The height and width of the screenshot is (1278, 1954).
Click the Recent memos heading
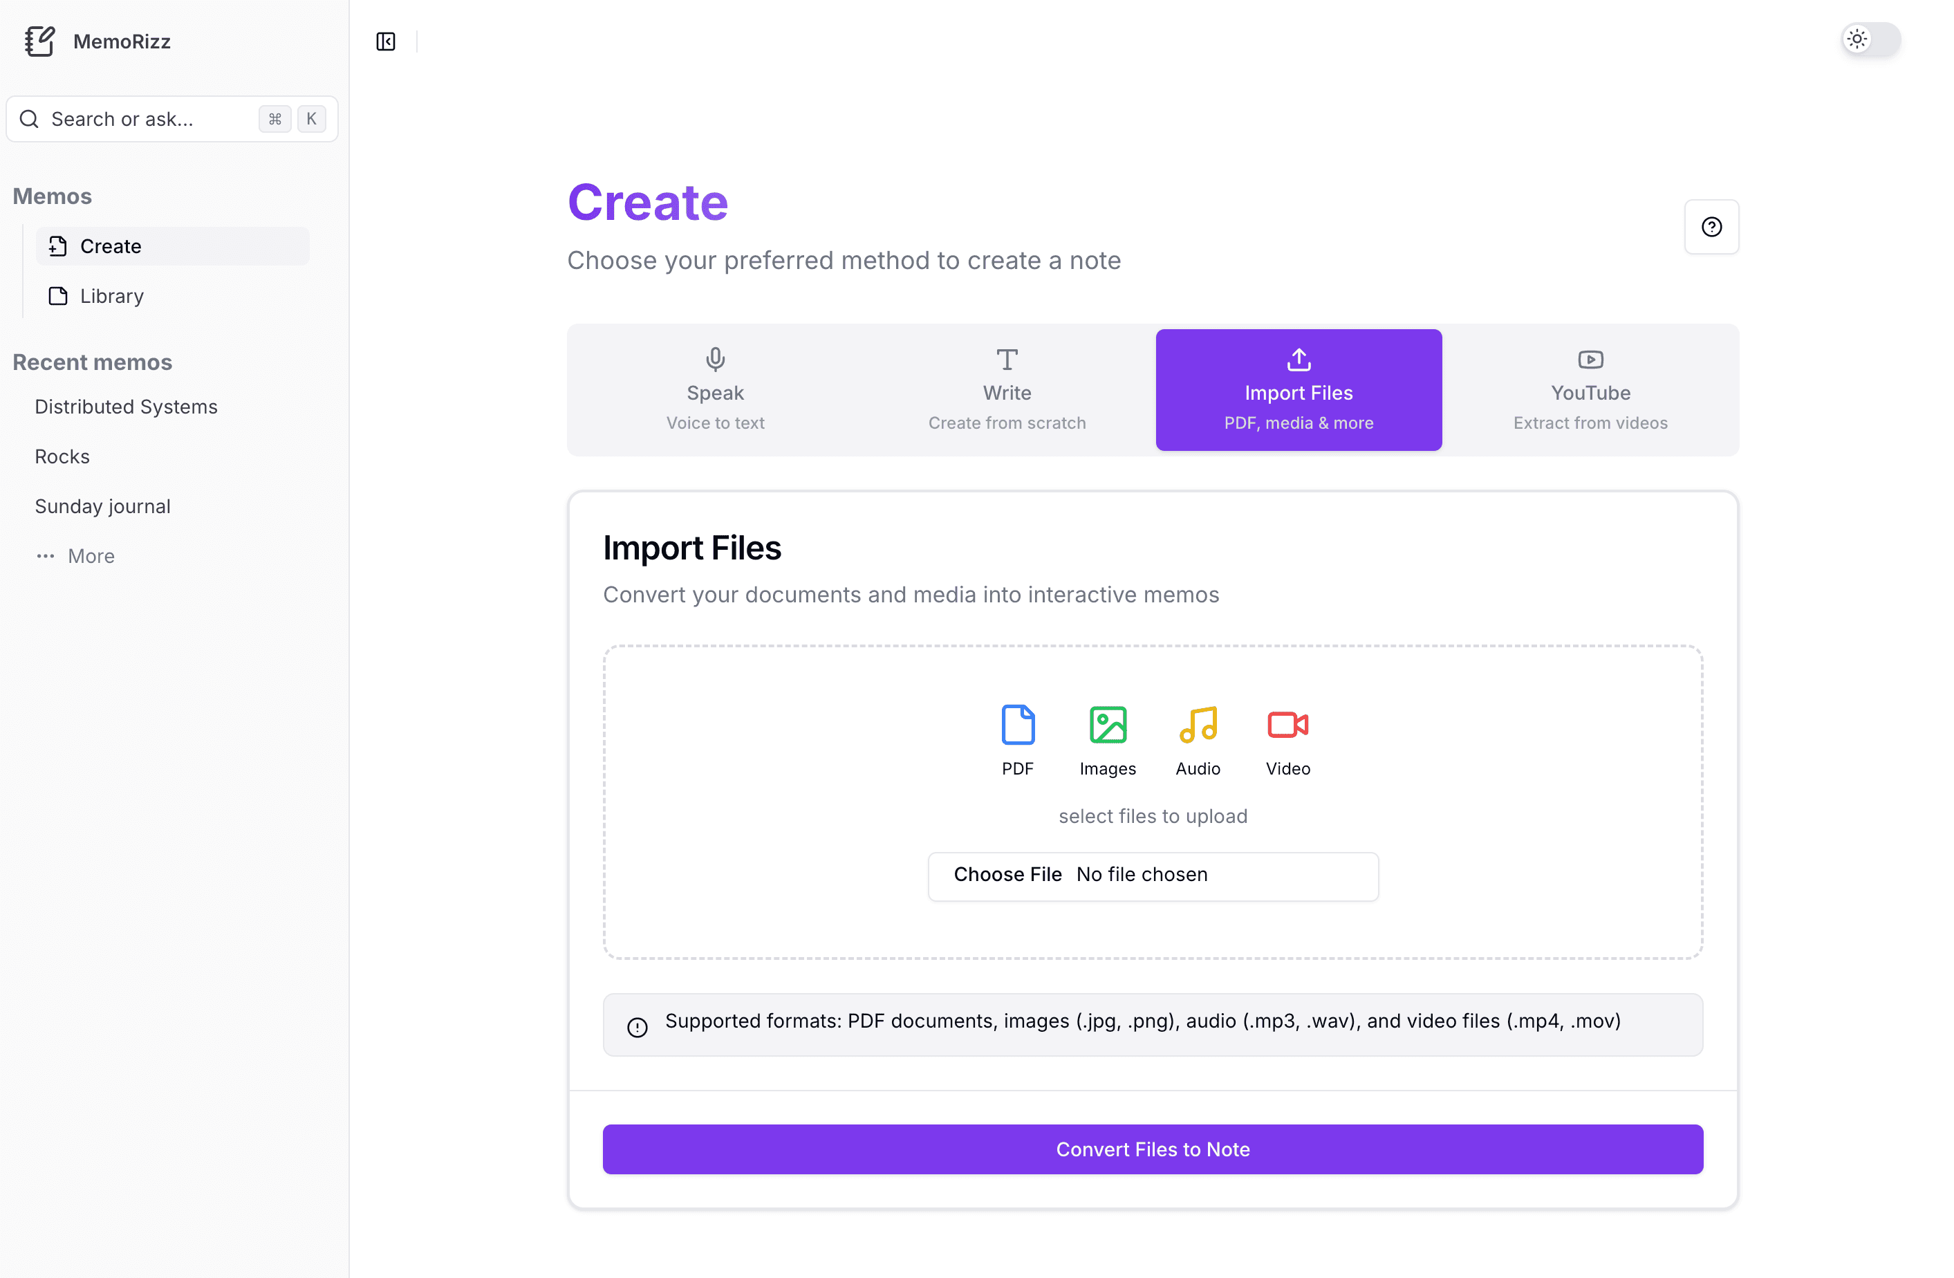pos(92,362)
